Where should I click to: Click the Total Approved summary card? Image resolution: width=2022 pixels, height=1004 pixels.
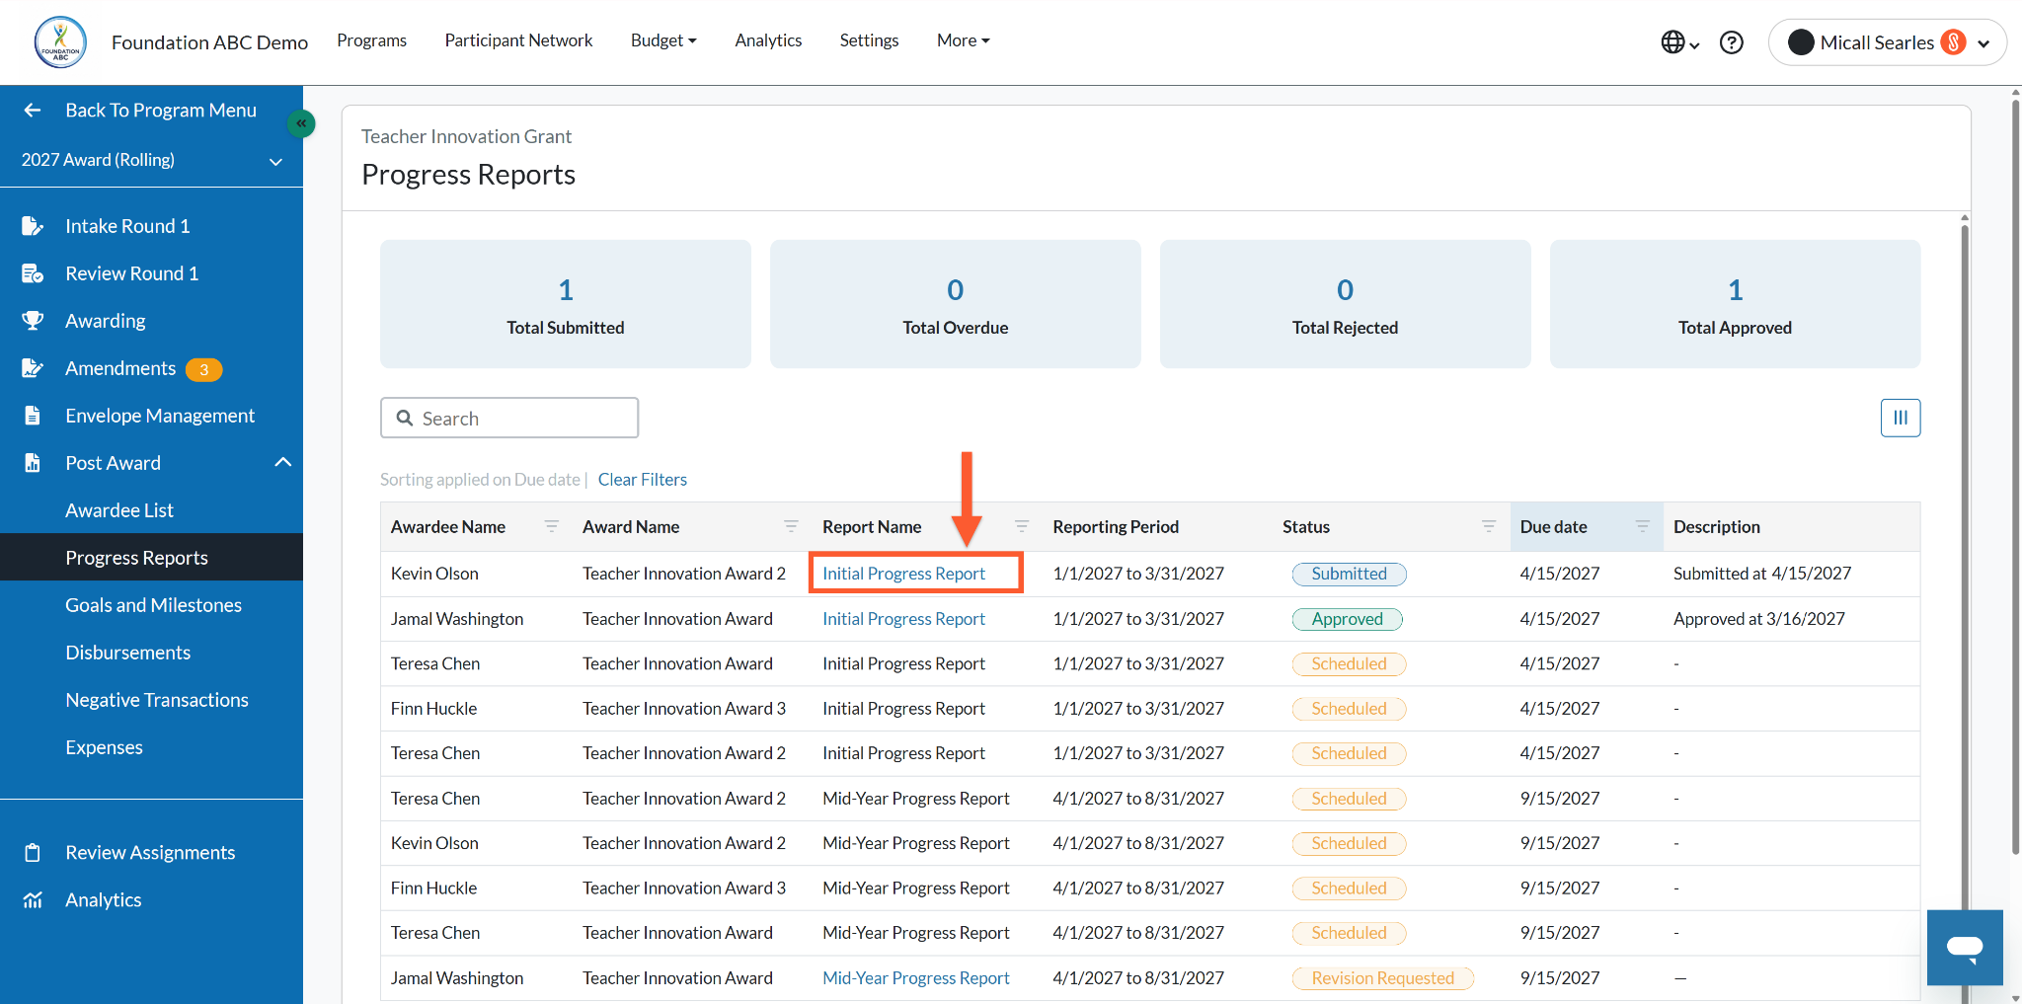coord(1736,304)
